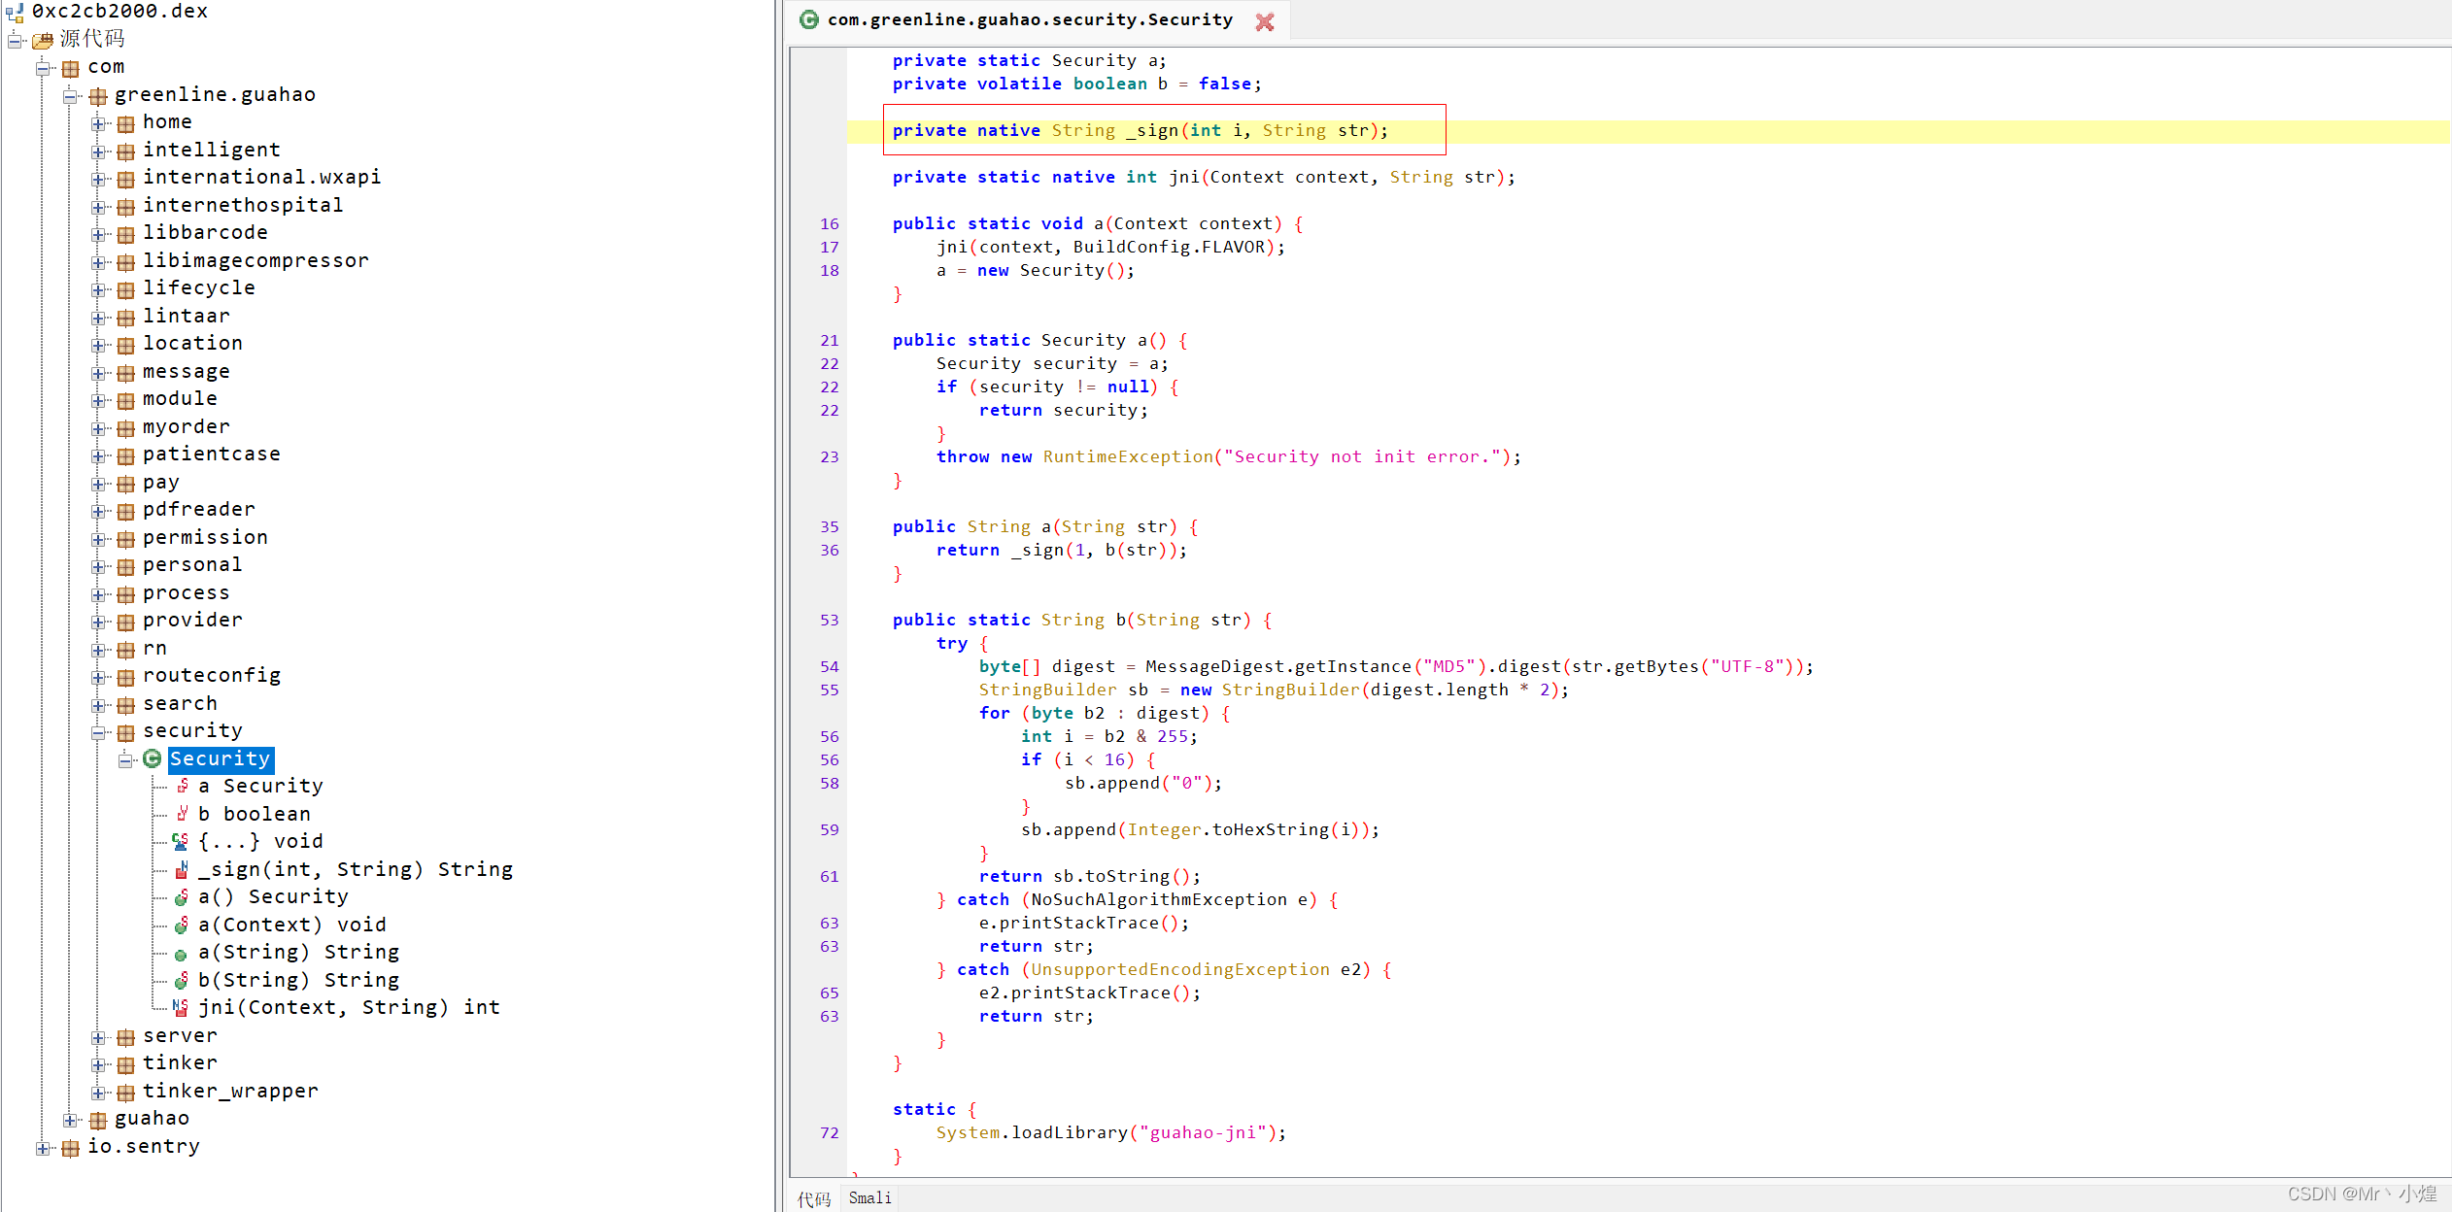
Task: Click the 源代码 folder icon
Action: [42, 40]
